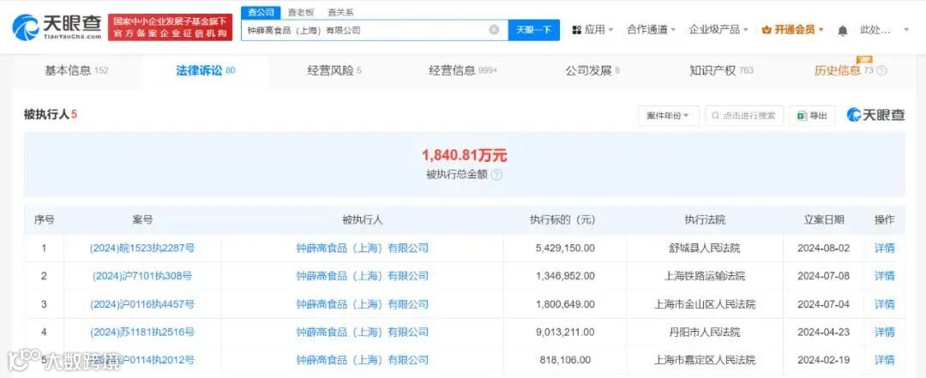Click the date 2024-08-02
Image resolution: width=926 pixels, height=378 pixels.
point(823,249)
